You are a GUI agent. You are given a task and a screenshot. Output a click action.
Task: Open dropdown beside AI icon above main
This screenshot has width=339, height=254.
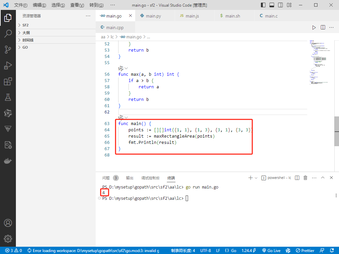click(x=126, y=117)
